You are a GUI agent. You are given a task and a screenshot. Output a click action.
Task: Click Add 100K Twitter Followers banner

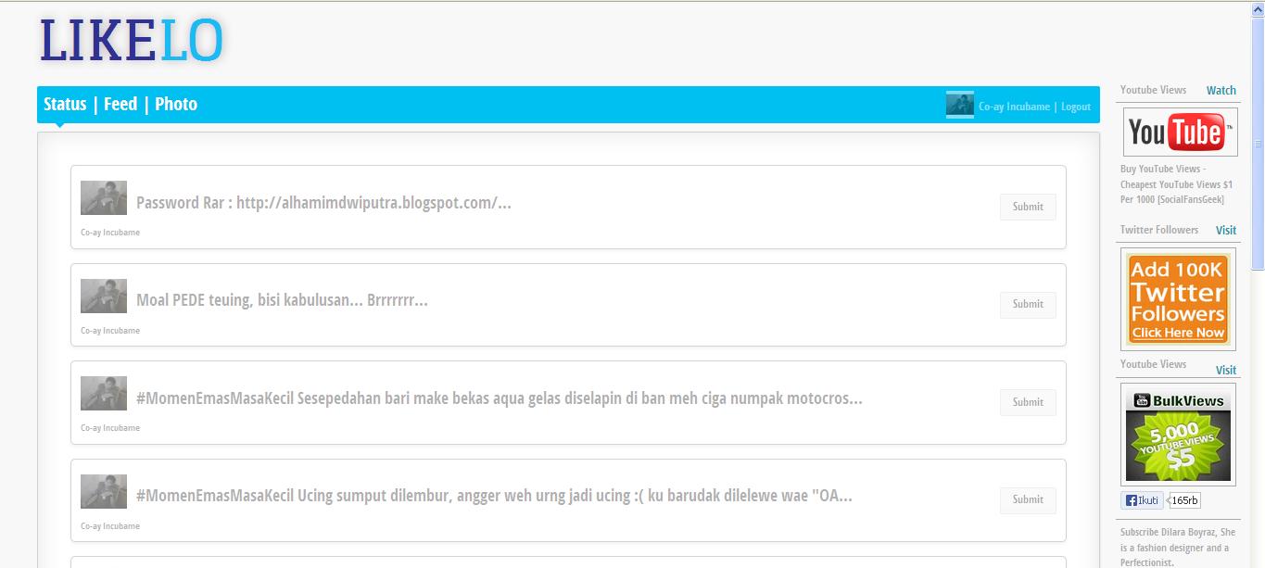(x=1178, y=298)
